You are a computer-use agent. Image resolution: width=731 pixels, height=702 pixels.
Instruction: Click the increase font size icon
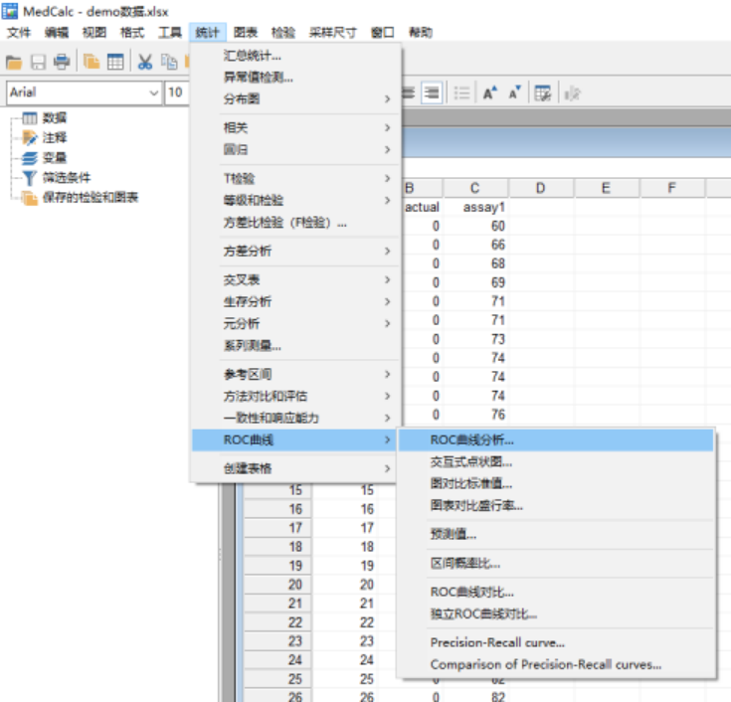point(489,92)
